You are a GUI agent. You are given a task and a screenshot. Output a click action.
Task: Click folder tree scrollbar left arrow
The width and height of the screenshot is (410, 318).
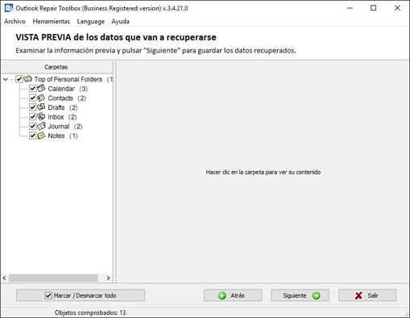coord(5,278)
